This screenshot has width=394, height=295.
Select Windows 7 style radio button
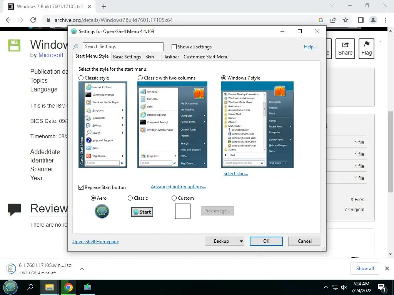point(224,78)
